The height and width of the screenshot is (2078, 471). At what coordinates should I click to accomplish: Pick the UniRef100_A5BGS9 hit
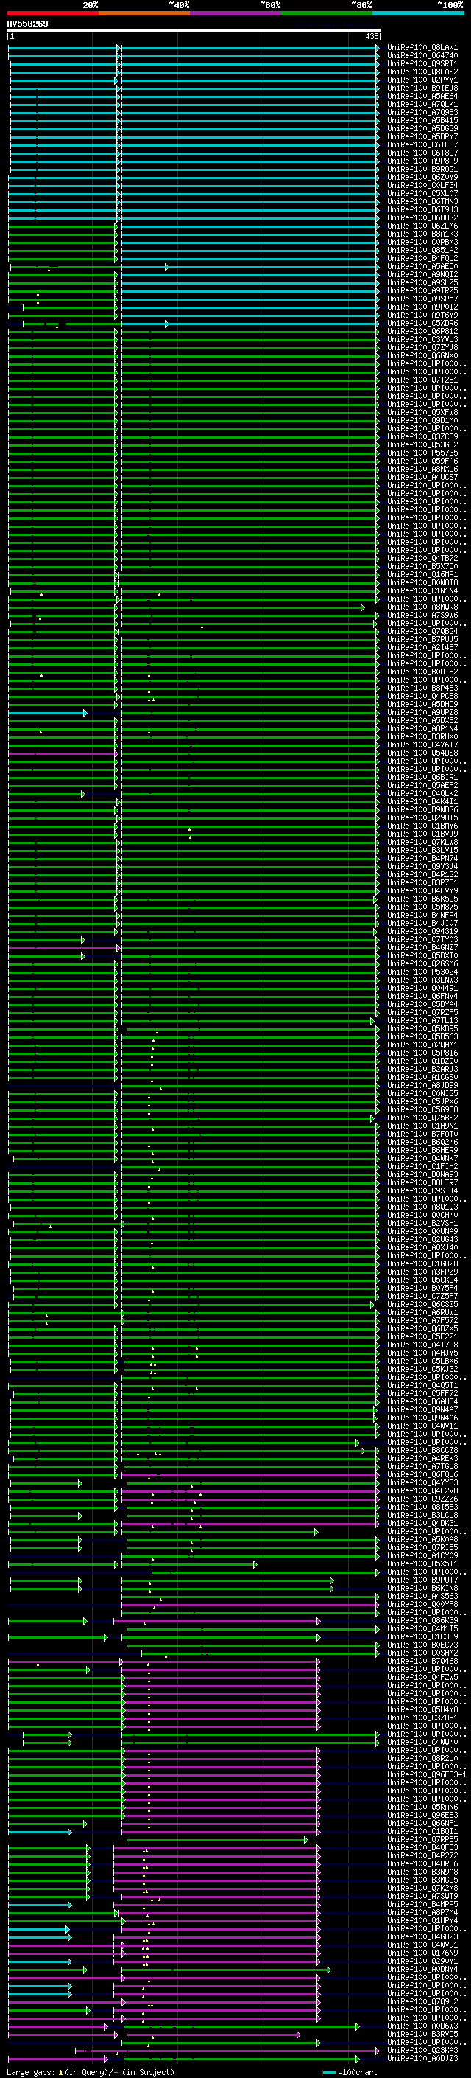[x=422, y=128]
